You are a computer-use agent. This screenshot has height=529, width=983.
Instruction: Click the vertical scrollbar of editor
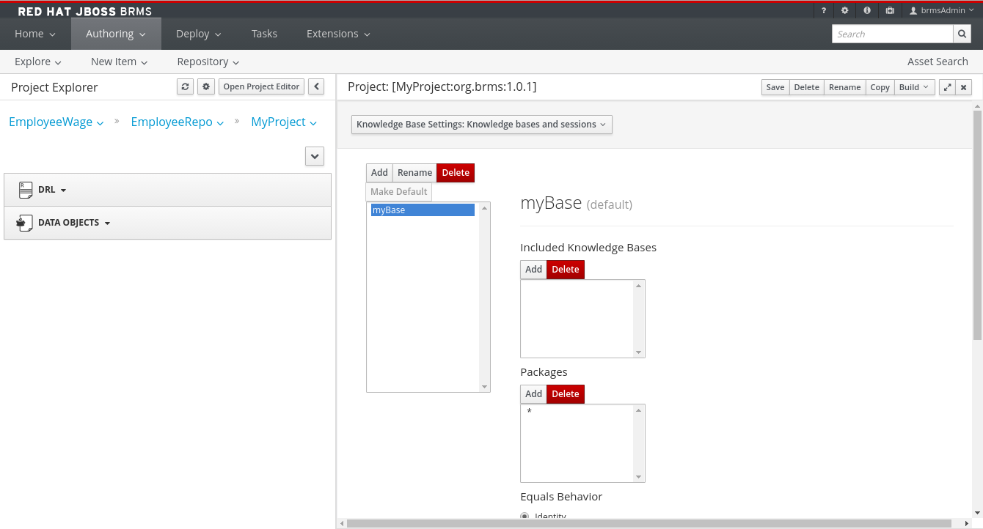(977, 225)
